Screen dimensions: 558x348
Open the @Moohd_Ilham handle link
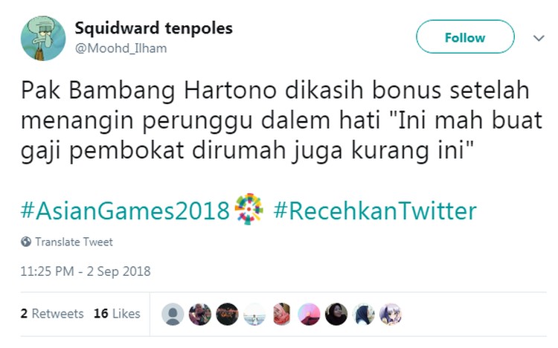121,48
